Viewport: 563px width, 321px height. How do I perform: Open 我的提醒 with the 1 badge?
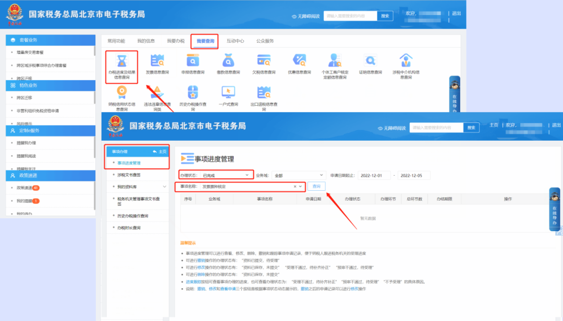pyautogui.click(x=28, y=201)
